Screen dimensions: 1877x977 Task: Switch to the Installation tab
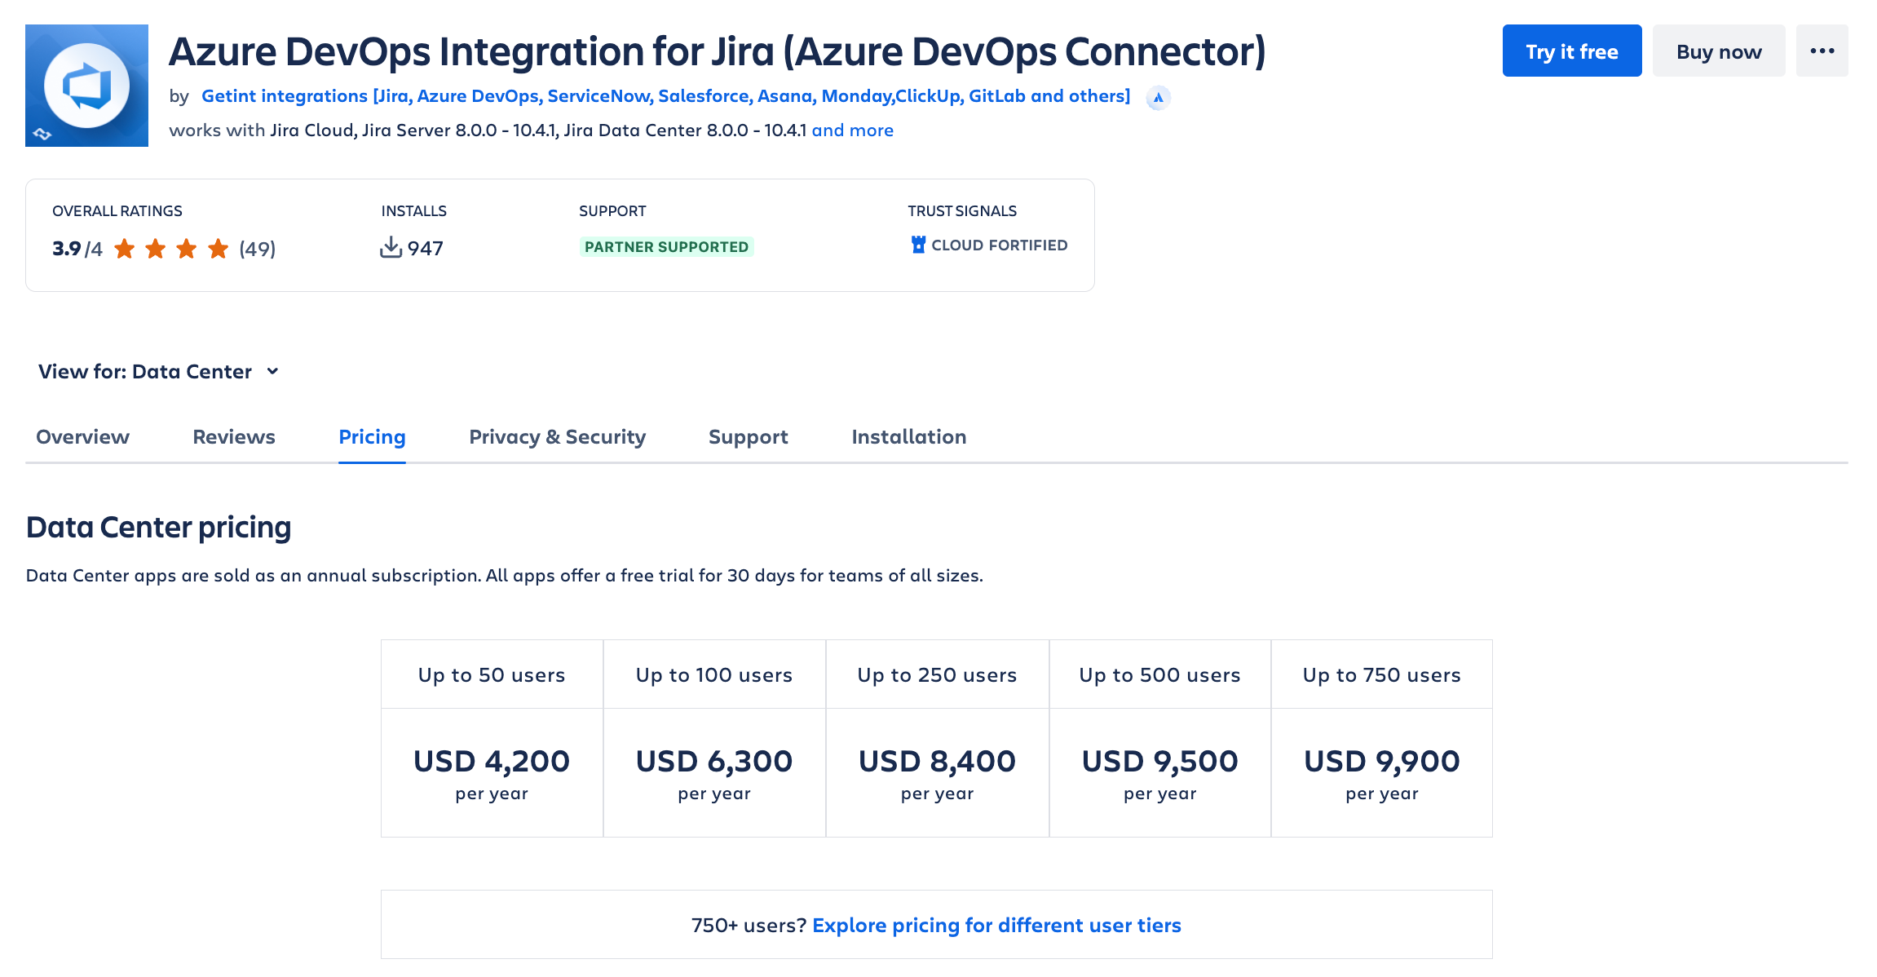[909, 437]
